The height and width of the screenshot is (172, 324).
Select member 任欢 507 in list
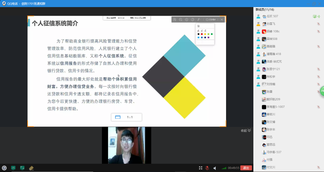click(272, 16)
